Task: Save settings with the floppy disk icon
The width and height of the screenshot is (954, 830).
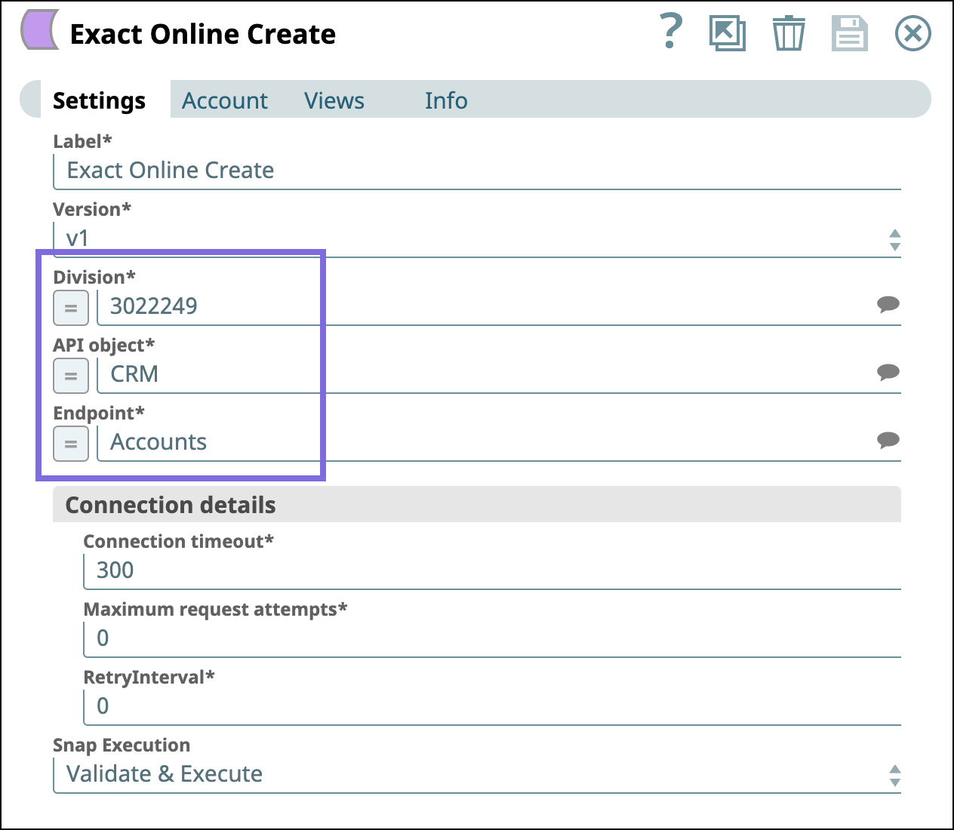Action: [x=850, y=33]
